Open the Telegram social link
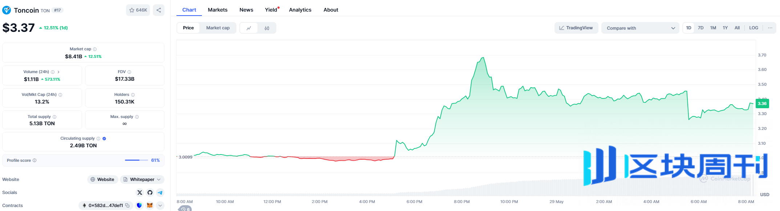Image resolution: width=780 pixels, height=211 pixels. [x=160, y=193]
